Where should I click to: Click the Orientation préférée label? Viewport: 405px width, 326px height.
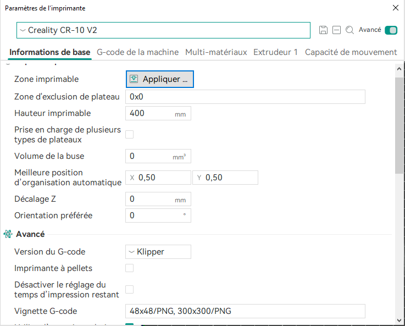coord(53,216)
